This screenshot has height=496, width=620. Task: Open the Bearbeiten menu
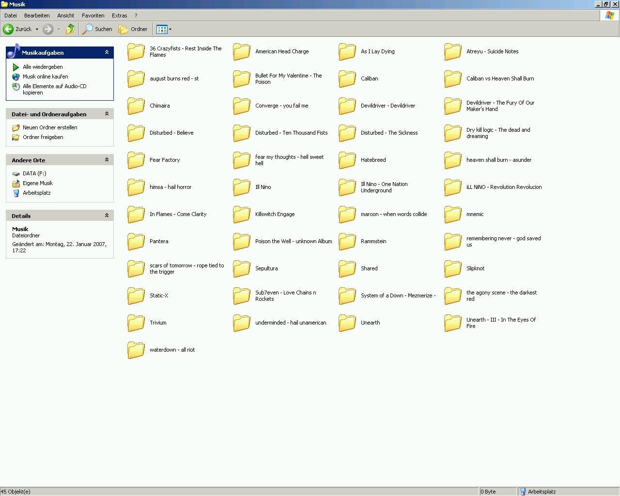37,15
